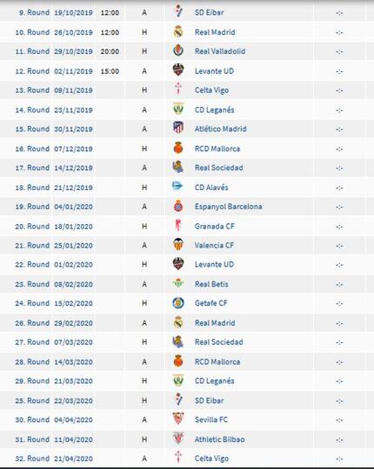Click the Atlético Madrid club crest
374x469 pixels.
178,128
